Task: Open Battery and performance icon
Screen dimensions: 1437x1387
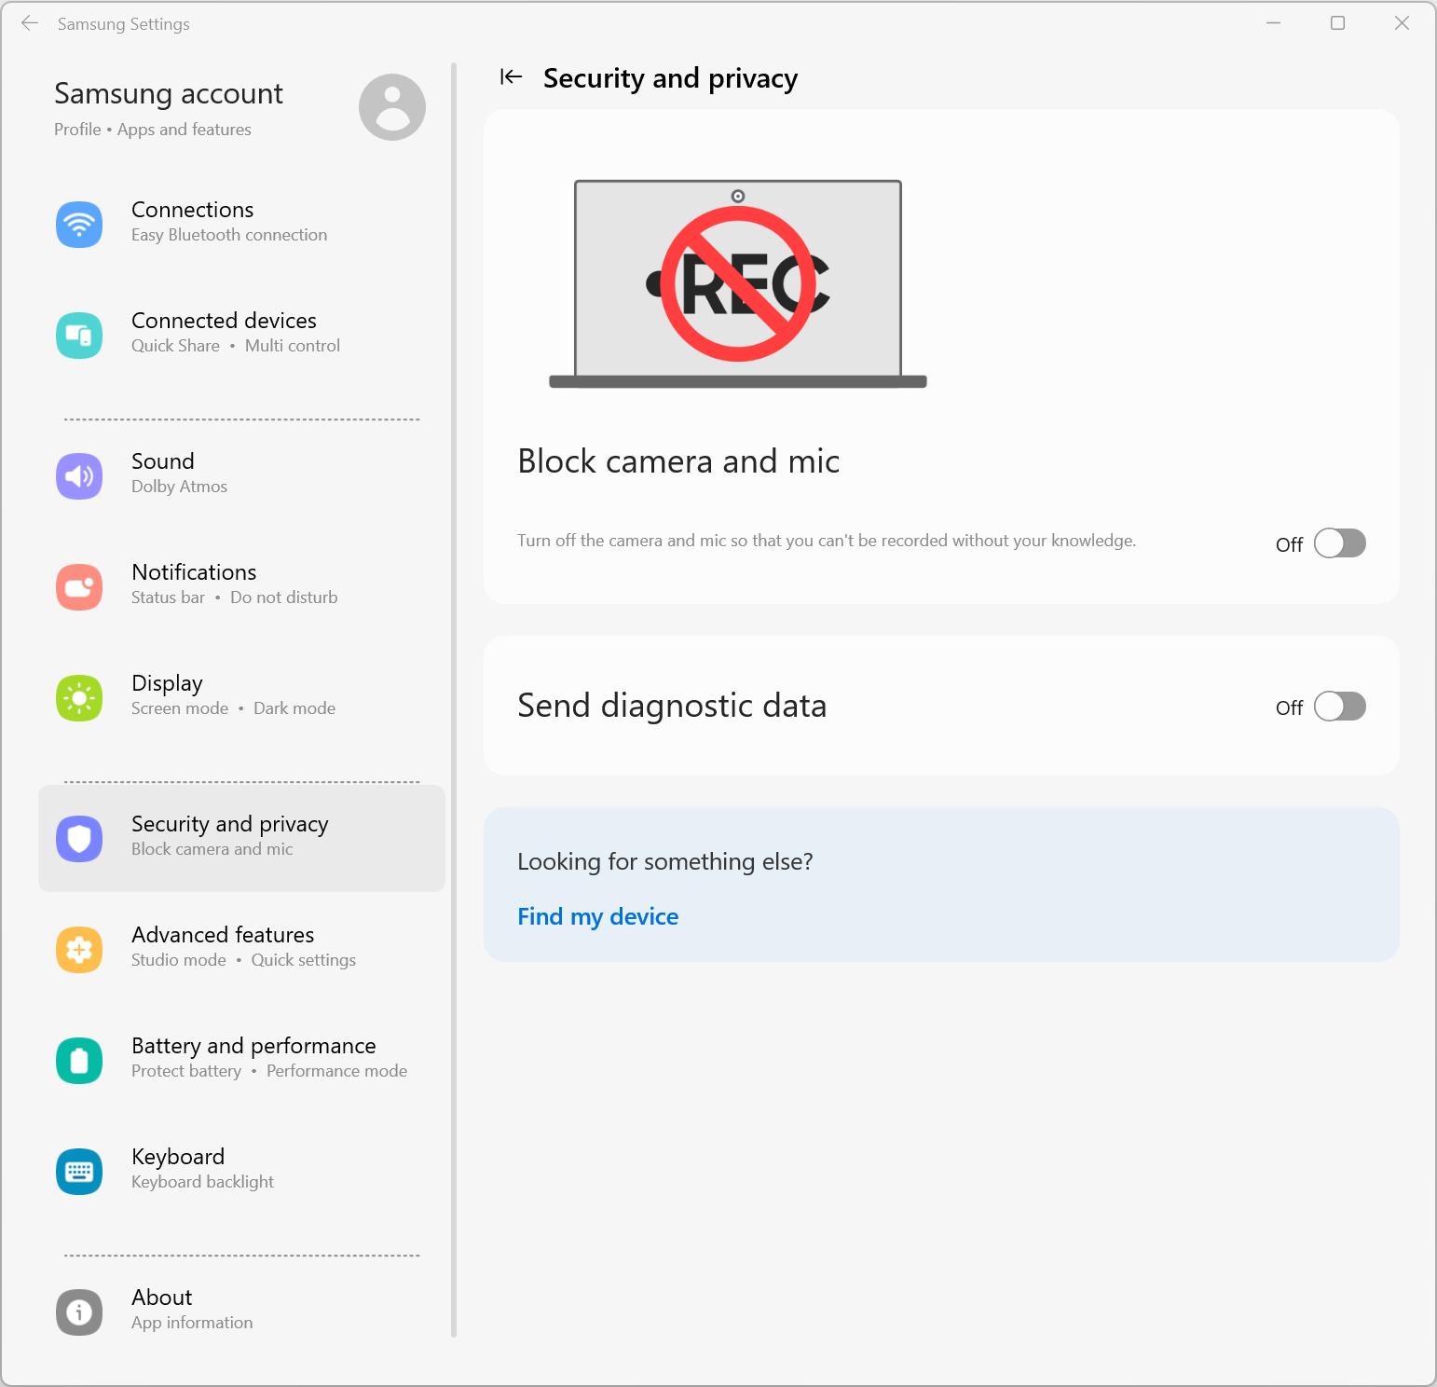Action: [79, 1061]
